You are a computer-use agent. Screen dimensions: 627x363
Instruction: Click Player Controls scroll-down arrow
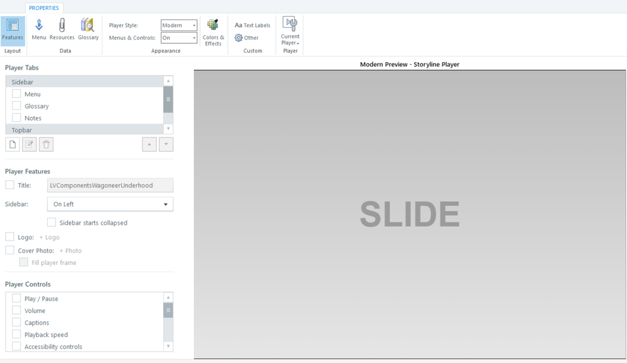coord(168,346)
